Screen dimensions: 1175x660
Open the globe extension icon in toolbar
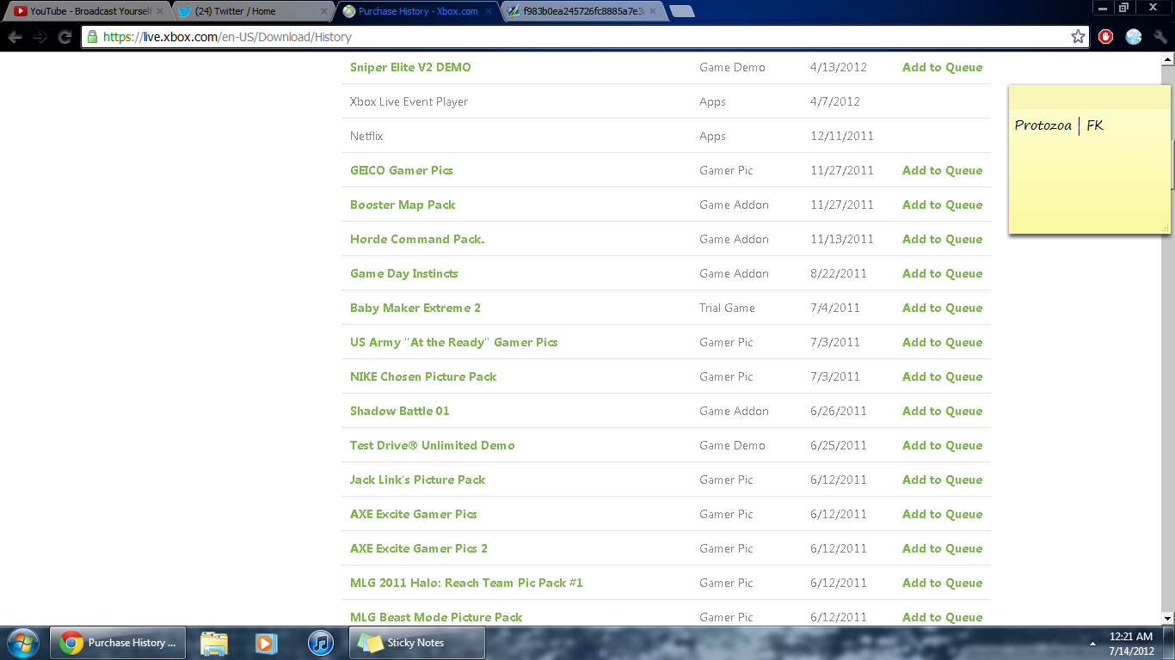[1134, 37]
